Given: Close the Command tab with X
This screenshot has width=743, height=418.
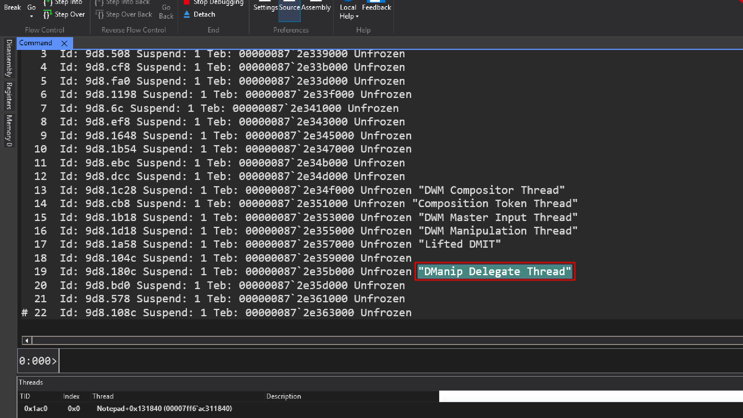Looking at the screenshot, I should click(x=65, y=43).
